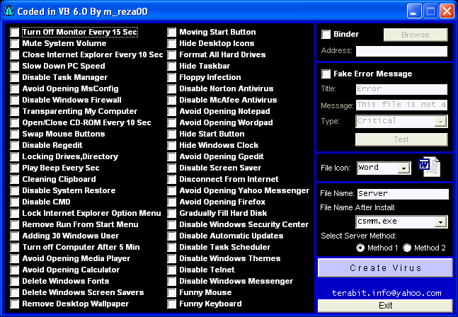Click the application icon in the title bar
This screenshot has width=458, height=317.
pyautogui.click(x=9, y=11)
